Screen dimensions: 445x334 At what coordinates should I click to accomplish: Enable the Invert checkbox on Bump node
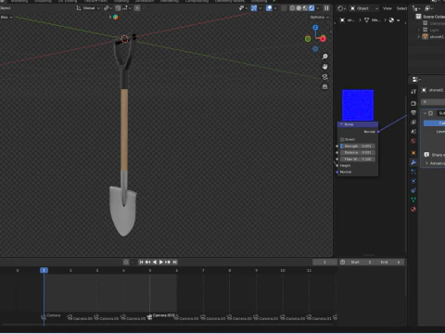click(x=342, y=139)
